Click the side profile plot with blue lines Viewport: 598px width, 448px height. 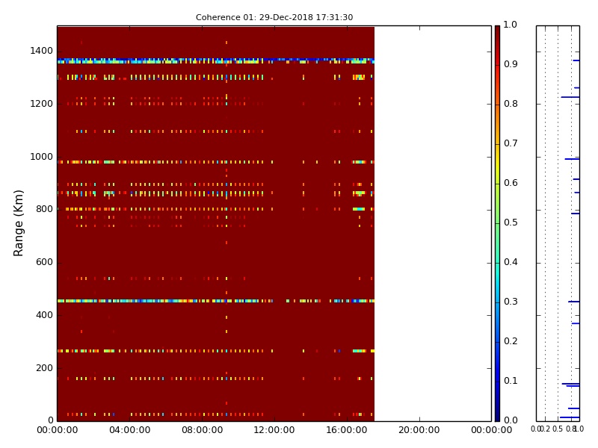tap(558, 223)
